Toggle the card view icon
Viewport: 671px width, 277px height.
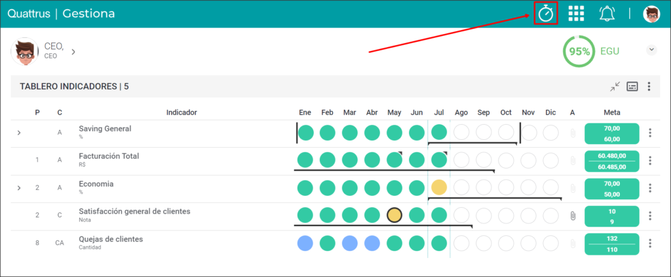632,87
